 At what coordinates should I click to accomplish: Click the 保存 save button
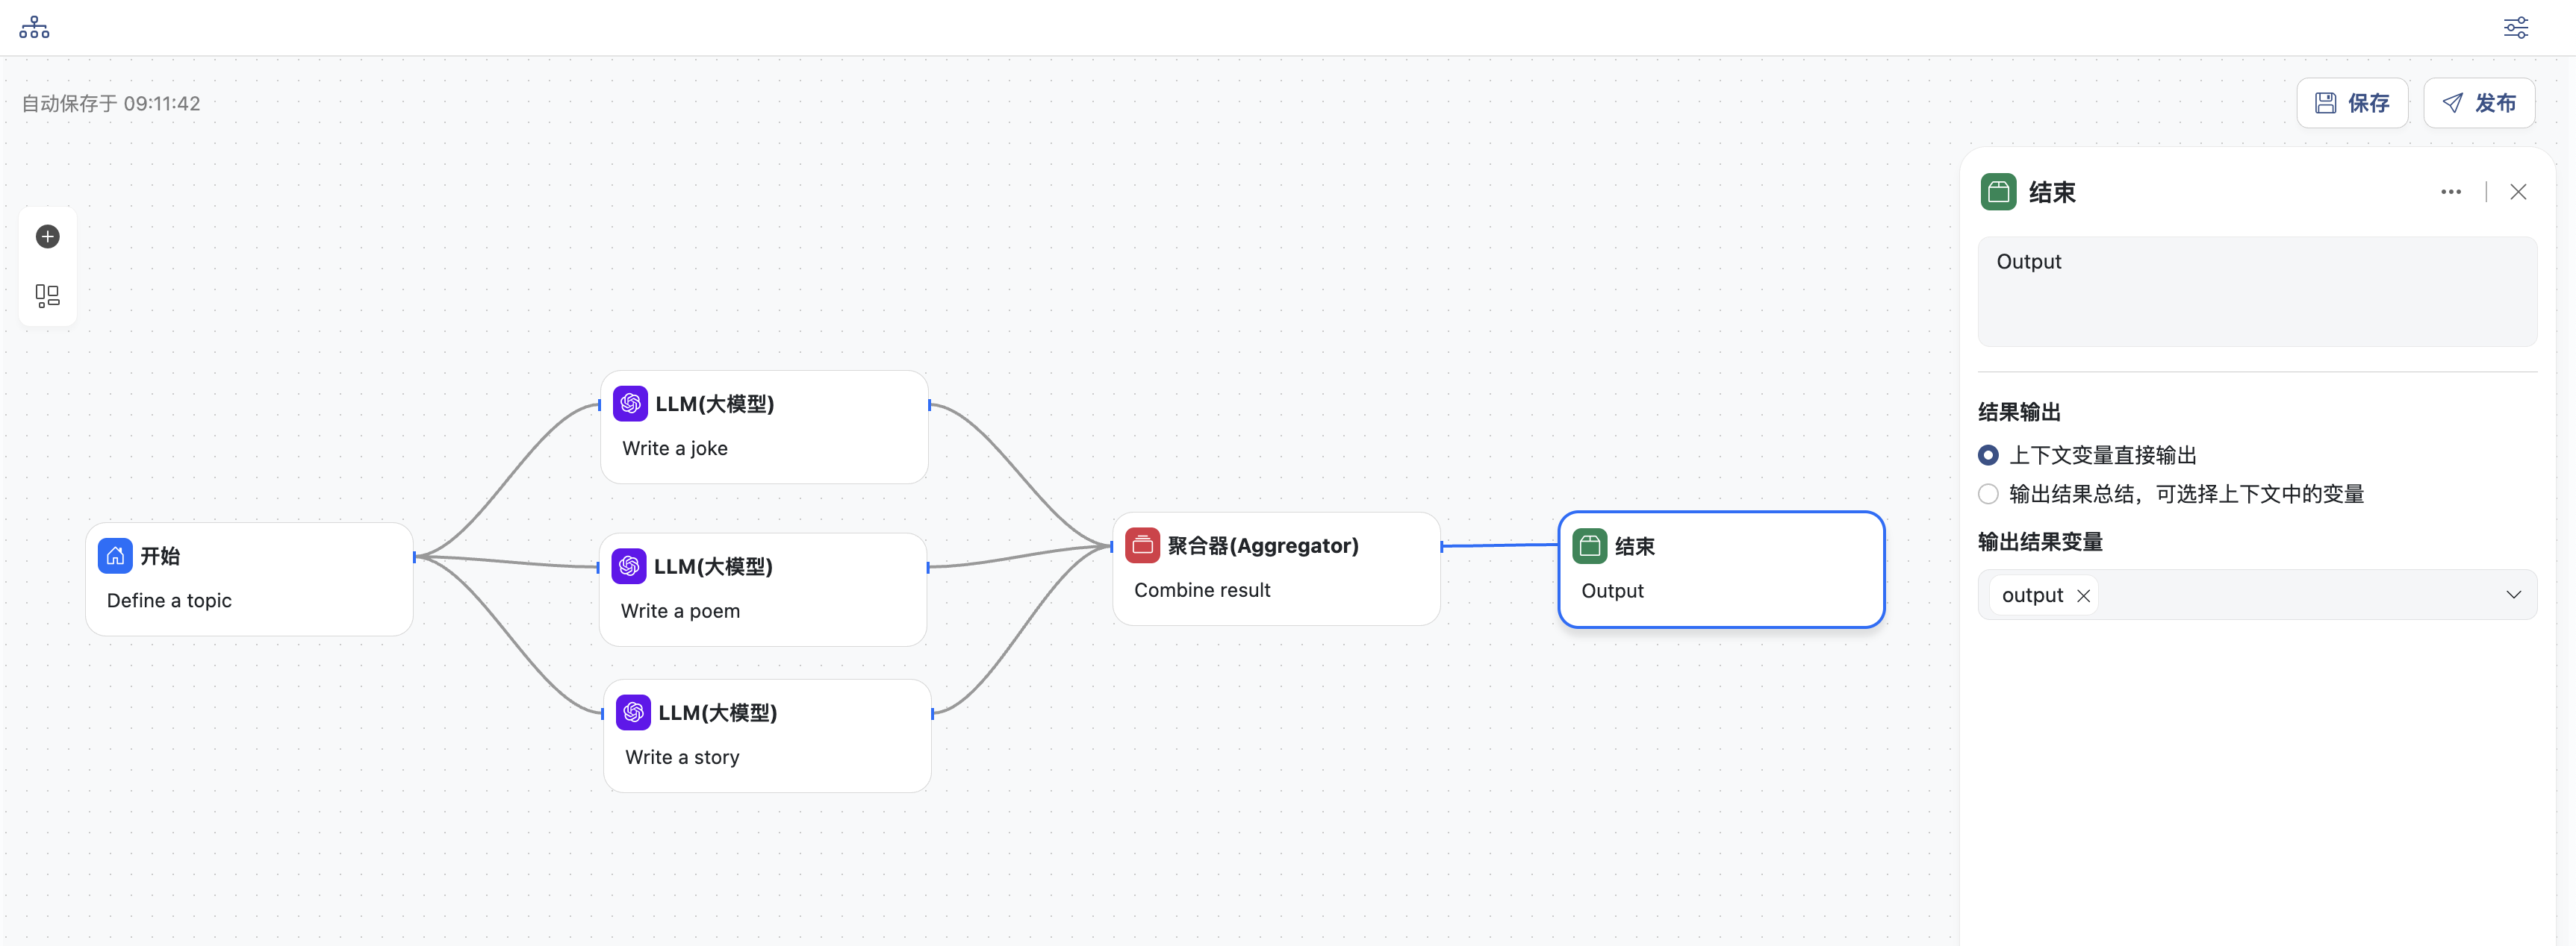2351,103
